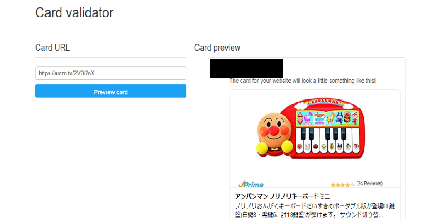425x220 pixels.
Task: Click the Card validator page heading
Action: (x=74, y=13)
